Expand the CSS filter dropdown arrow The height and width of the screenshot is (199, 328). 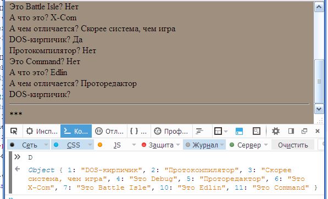[x=90, y=145]
